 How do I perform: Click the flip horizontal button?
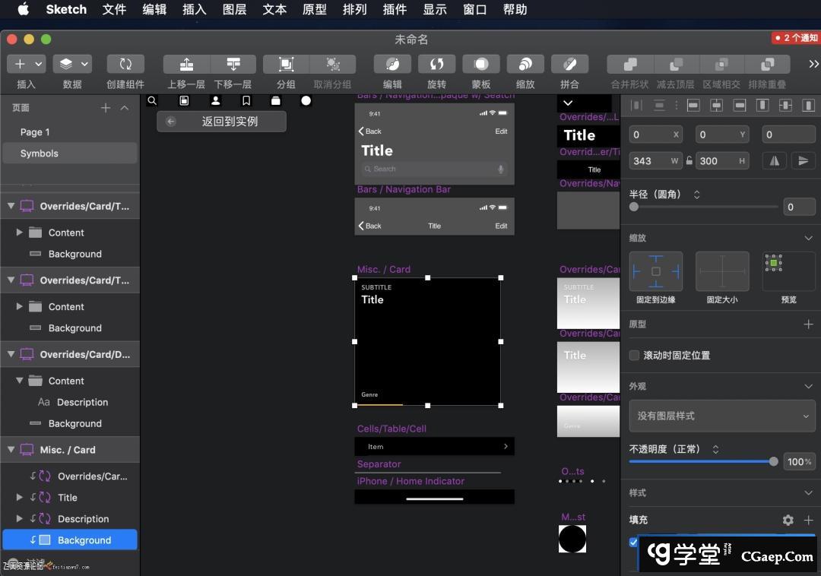tap(774, 160)
